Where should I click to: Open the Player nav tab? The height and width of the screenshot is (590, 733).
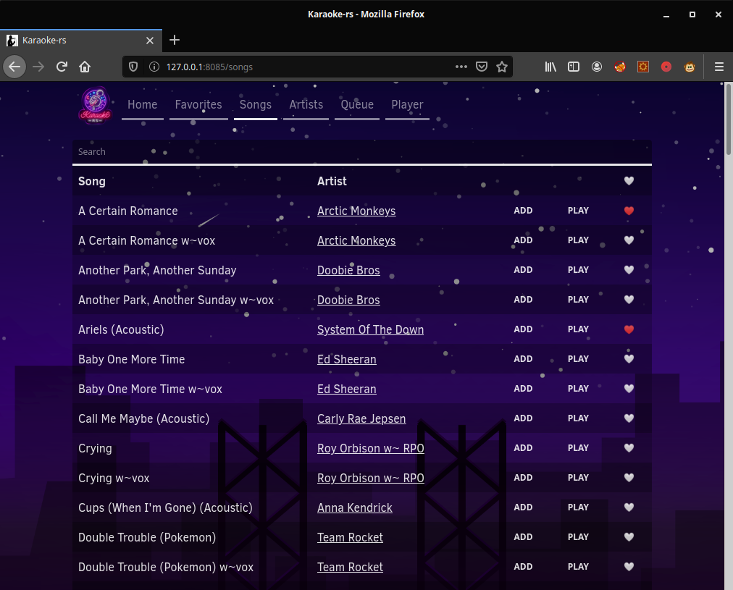[407, 105]
